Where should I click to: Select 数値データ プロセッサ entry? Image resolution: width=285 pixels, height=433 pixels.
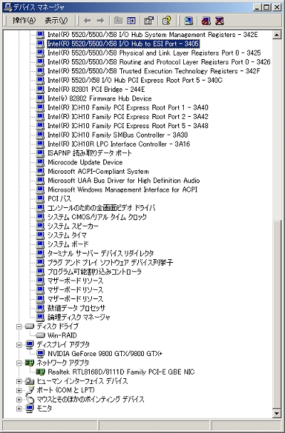click(76, 308)
